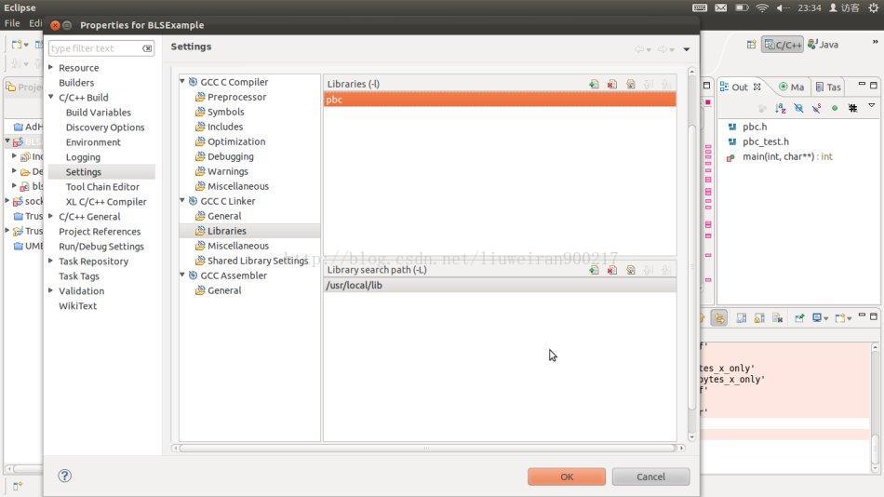Click the Hide Inactive Elements icon in Outline
This screenshot has width=884, height=497.
pyautogui.click(x=852, y=108)
